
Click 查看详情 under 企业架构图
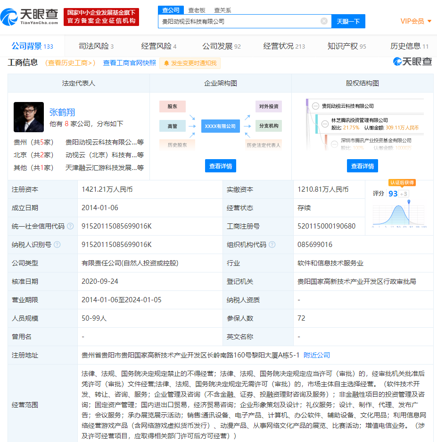click(x=221, y=166)
